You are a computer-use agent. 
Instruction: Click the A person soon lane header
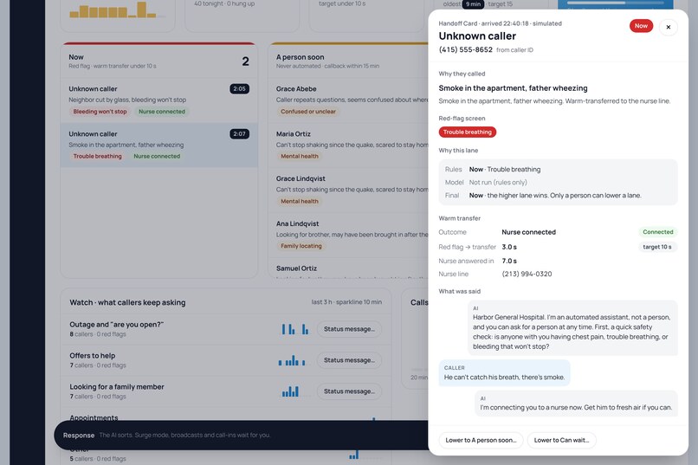348,61
